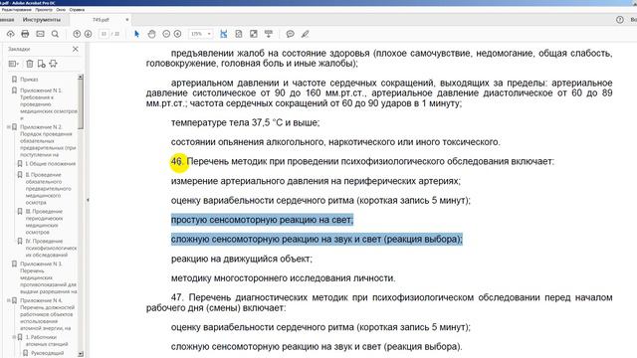Collapse the Приложение N 2 bookmark node
This screenshot has height=358, width=637.
pos(9,127)
